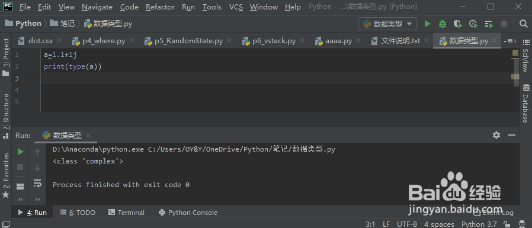Viewport: 532px width, 228px height.
Task: Open the profiler run icon
Action: click(473, 24)
